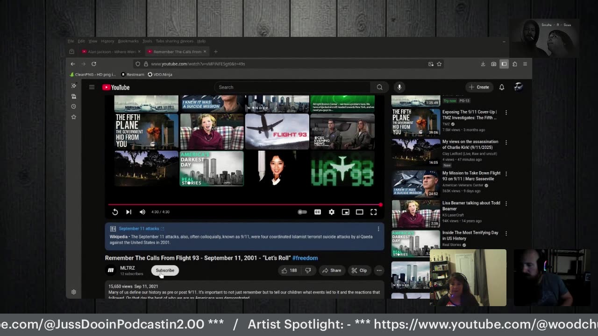Enter full screen mode
Screen dimensions: 598x336
pyautogui.click(x=374, y=212)
